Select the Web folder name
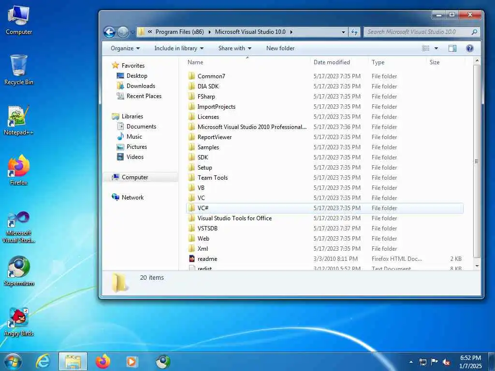 204,239
